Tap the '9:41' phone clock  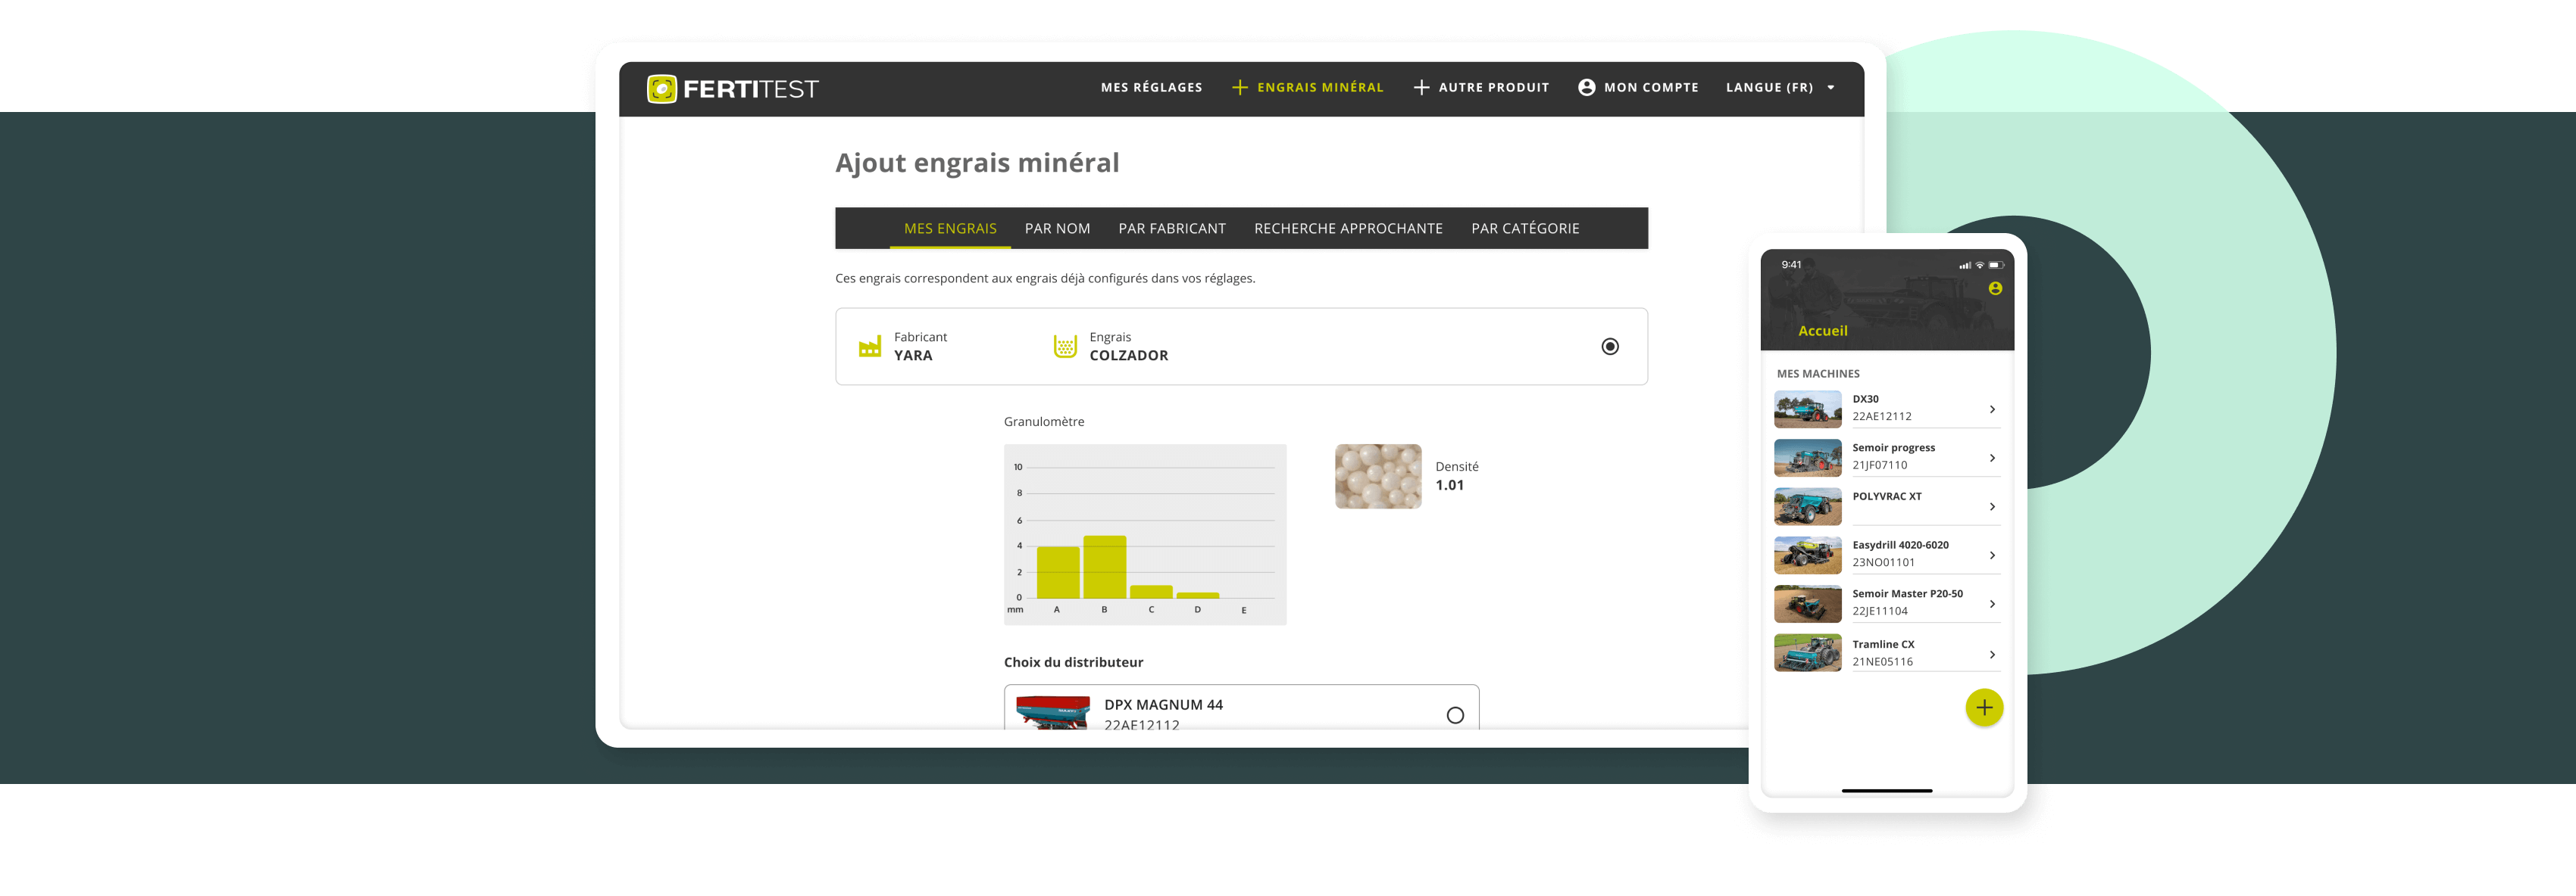coord(1791,265)
